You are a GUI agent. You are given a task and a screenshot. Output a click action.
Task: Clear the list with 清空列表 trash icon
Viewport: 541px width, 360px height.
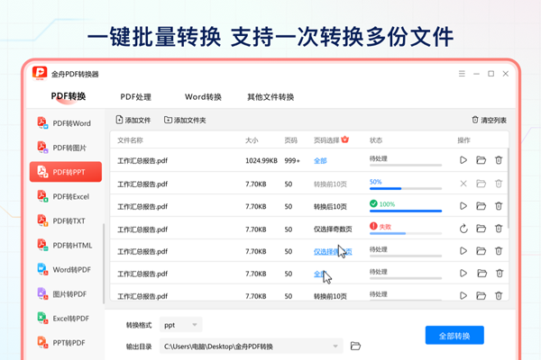pos(475,120)
